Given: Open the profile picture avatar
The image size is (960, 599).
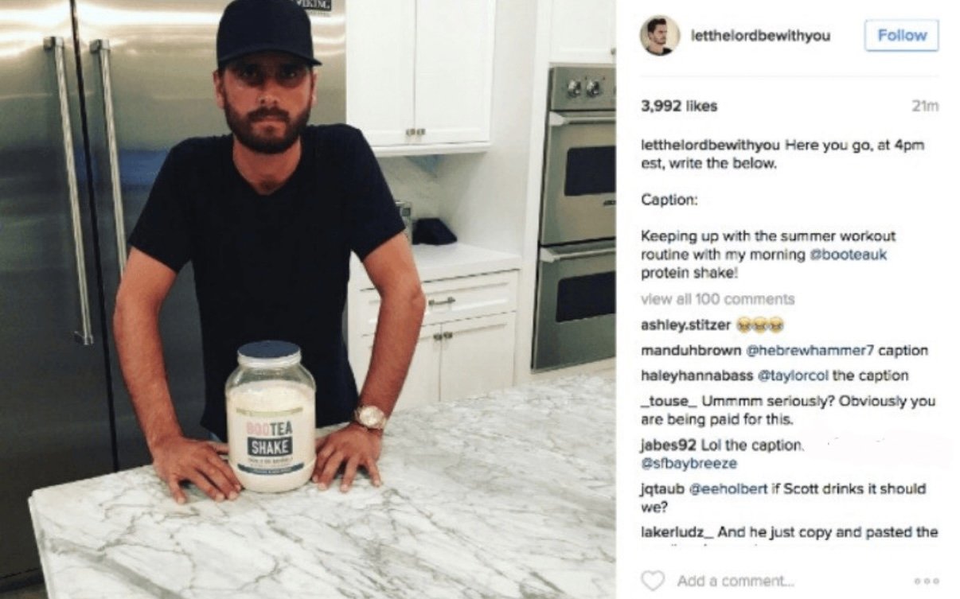Looking at the screenshot, I should pos(660,36).
